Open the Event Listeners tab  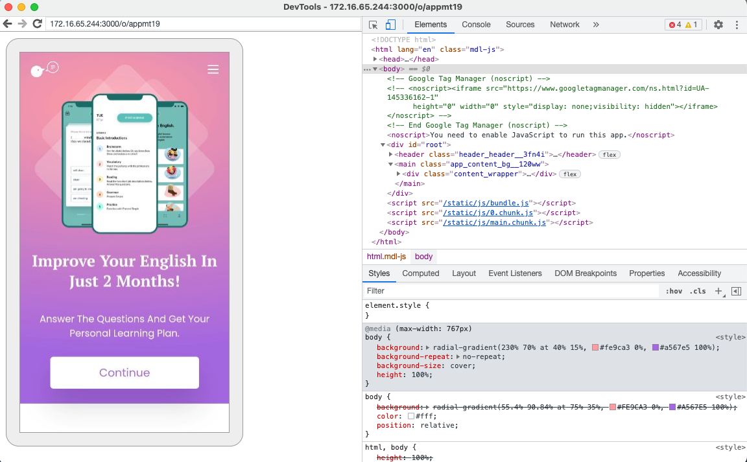click(514, 273)
